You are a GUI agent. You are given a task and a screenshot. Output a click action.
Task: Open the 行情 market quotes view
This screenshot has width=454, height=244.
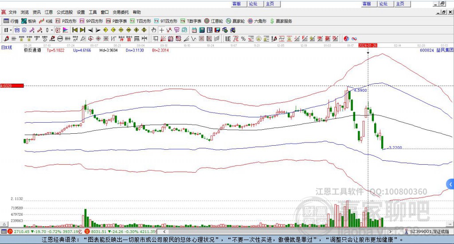pos(11,21)
